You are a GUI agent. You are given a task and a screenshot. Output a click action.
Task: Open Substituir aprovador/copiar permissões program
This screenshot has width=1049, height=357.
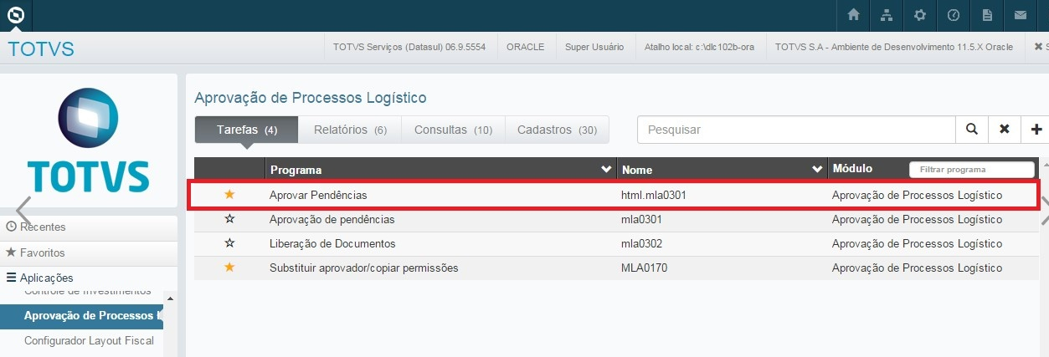coord(363,268)
